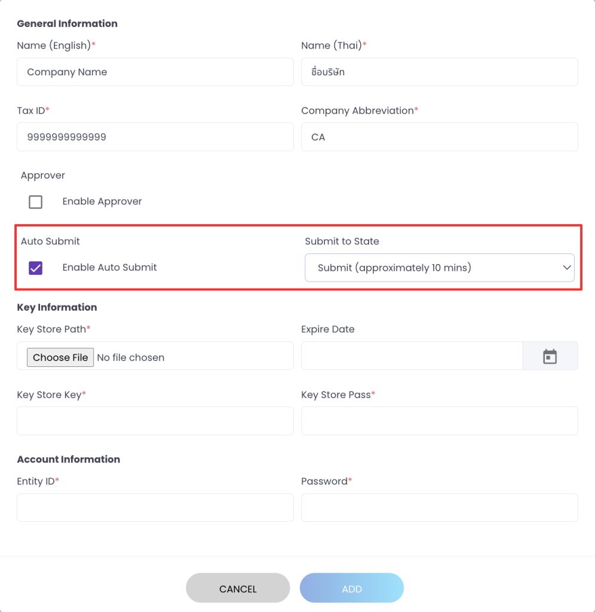Click the Choose File button

pos(60,357)
